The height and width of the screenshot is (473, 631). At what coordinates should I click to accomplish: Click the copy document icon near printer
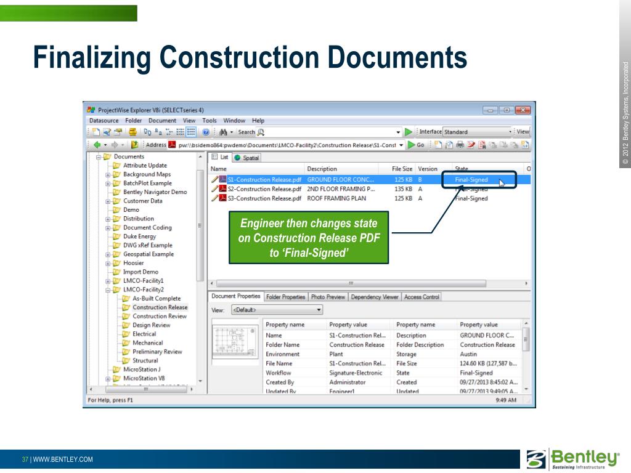tap(449, 145)
